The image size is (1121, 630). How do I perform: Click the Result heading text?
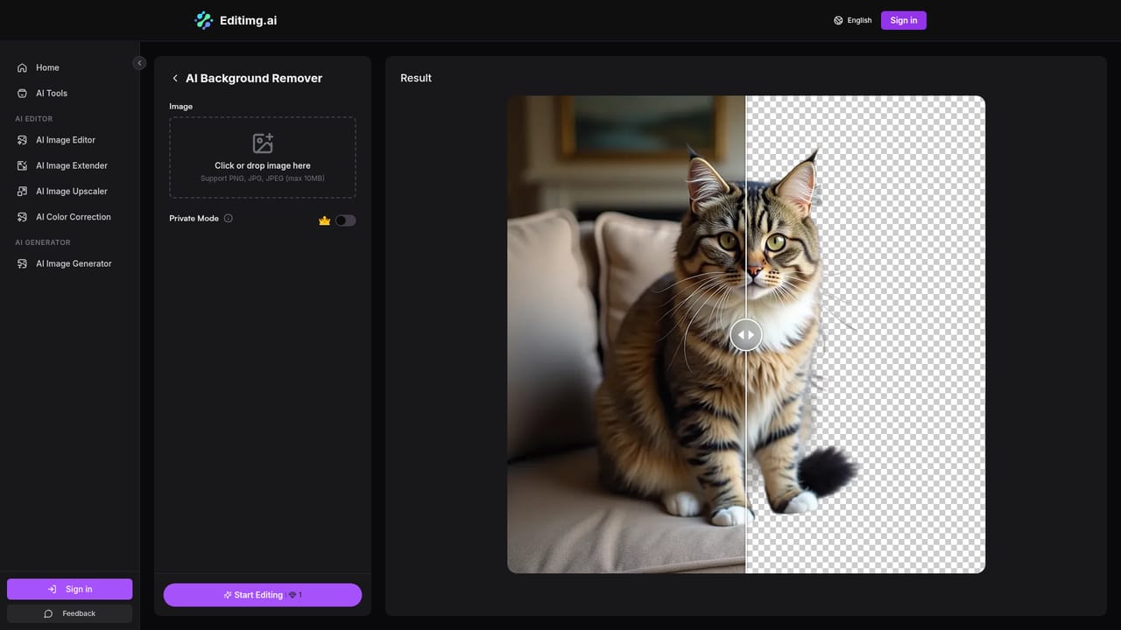pos(416,78)
